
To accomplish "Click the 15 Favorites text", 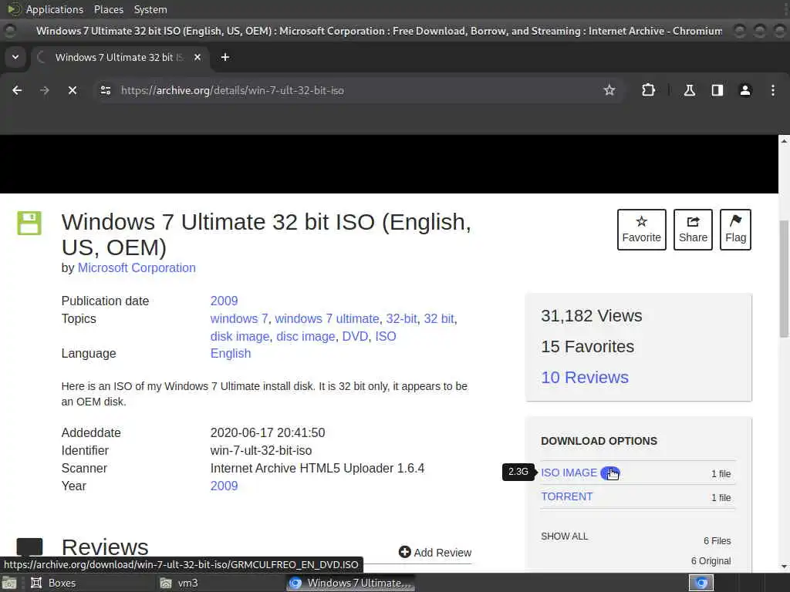I will pyautogui.click(x=587, y=347).
